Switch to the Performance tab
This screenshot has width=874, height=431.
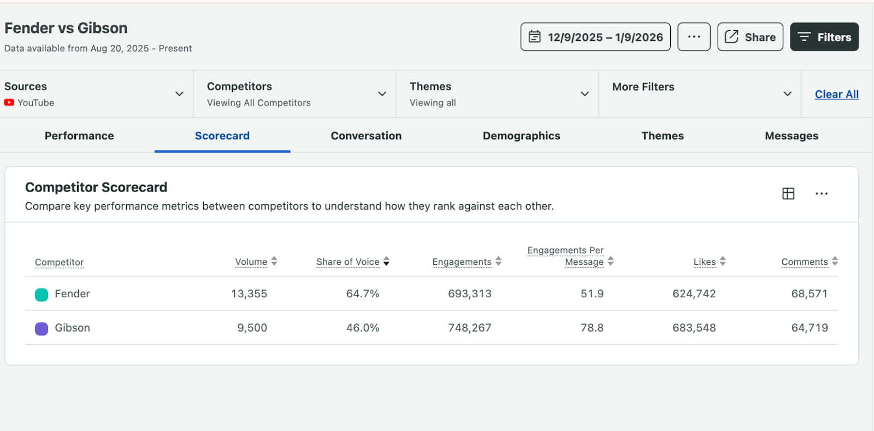79,135
